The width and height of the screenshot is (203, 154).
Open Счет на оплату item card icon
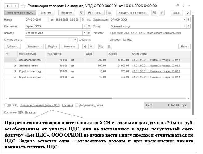[75, 39]
